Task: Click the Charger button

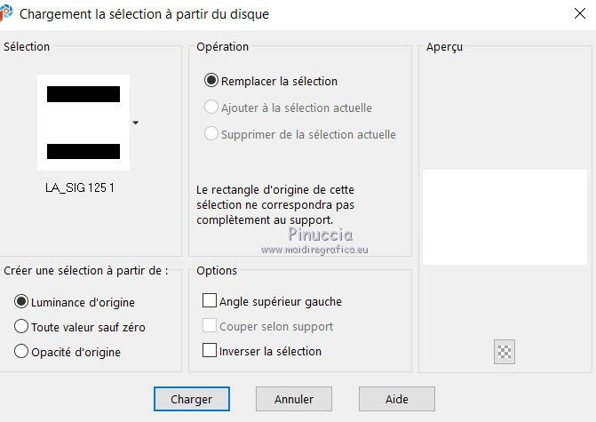Action: coord(192,399)
